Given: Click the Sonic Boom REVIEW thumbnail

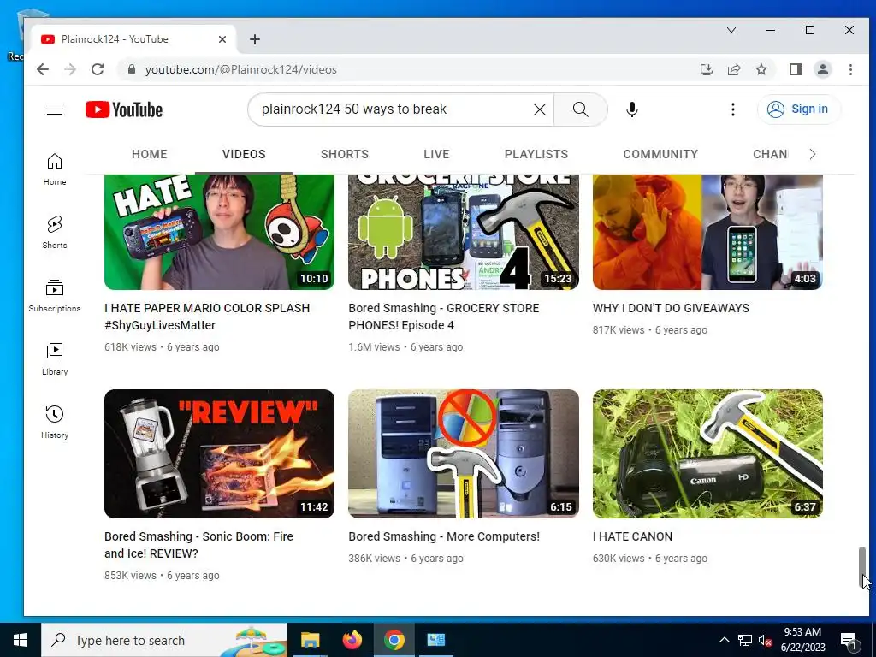Looking at the screenshot, I should [219, 453].
